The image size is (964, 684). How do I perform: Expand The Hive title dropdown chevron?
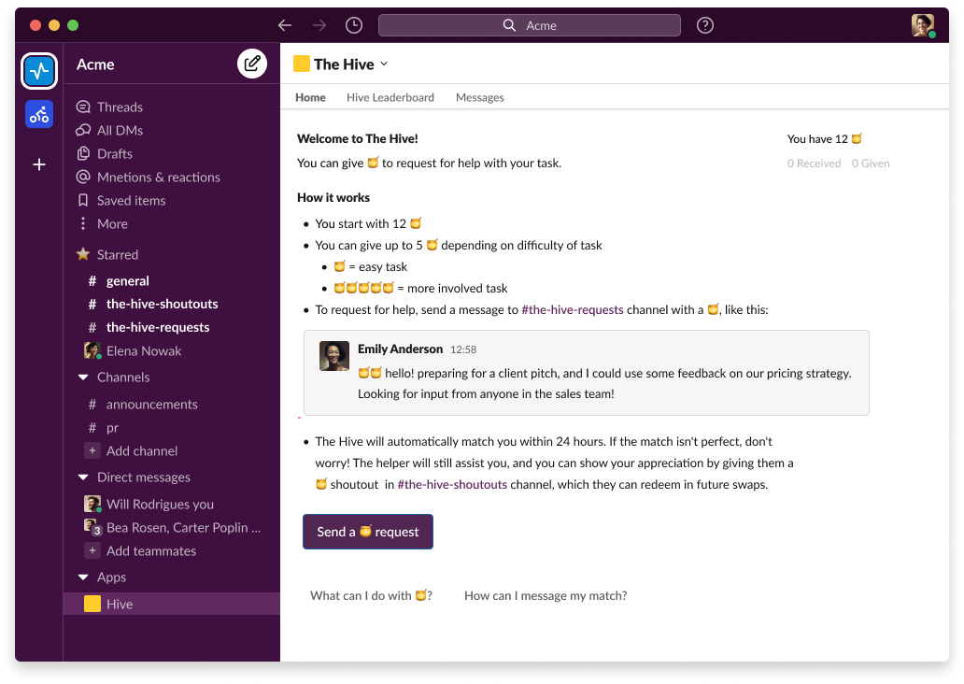384,64
